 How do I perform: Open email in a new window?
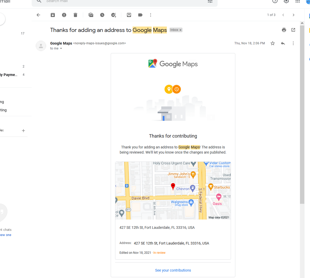click(x=293, y=30)
